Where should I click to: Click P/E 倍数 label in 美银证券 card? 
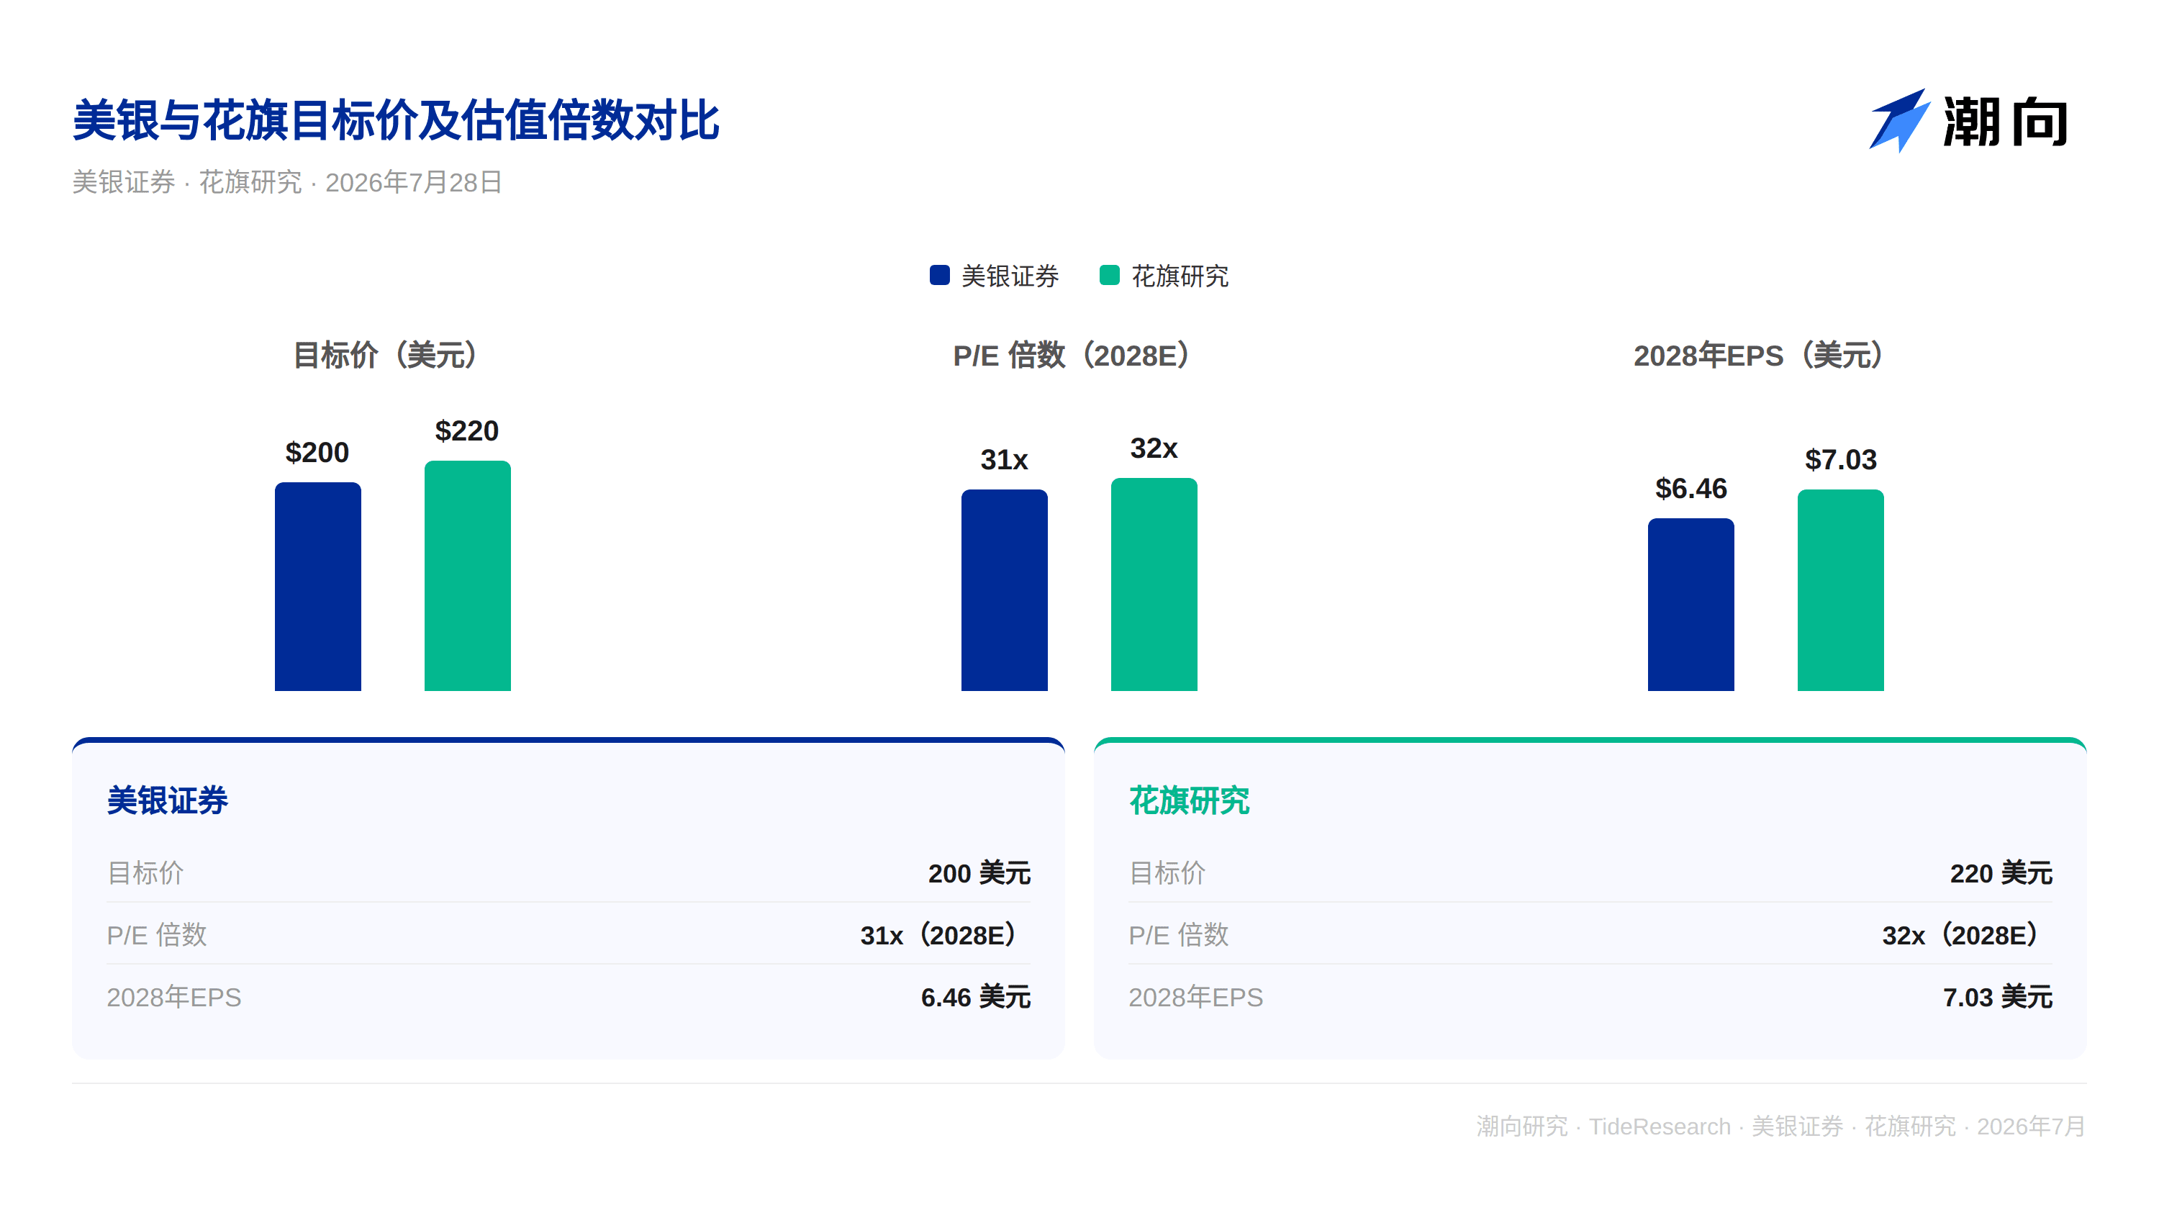point(157,934)
